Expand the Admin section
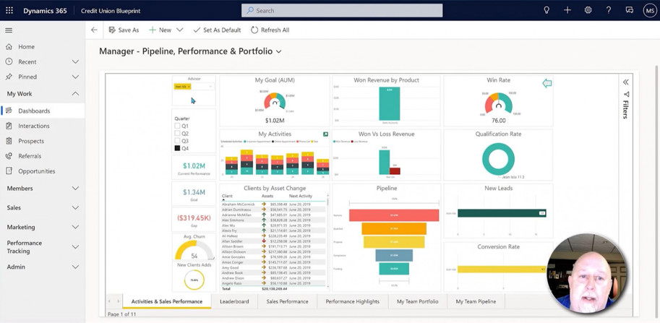 [x=75, y=267]
